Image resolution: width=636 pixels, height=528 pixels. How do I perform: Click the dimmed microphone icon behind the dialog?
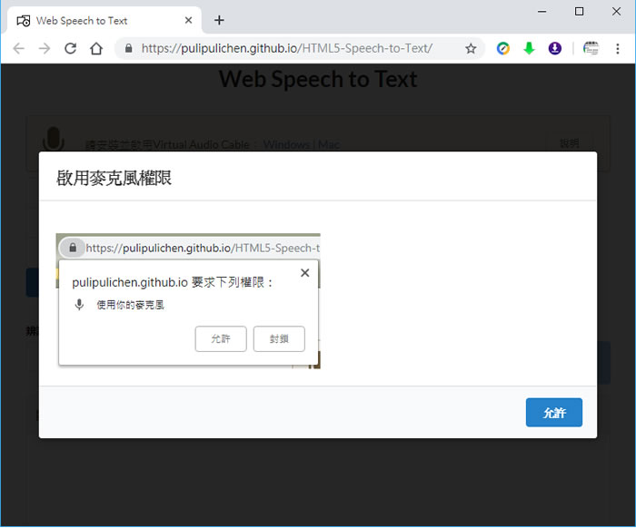53,139
